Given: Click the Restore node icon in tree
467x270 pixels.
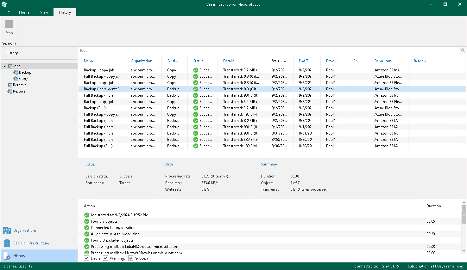Looking at the screenshot, I should 10,91.
